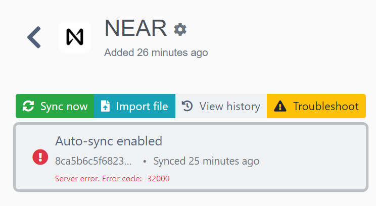Open the View history button
Screen dimensions: 376x206
coord(221,106)
